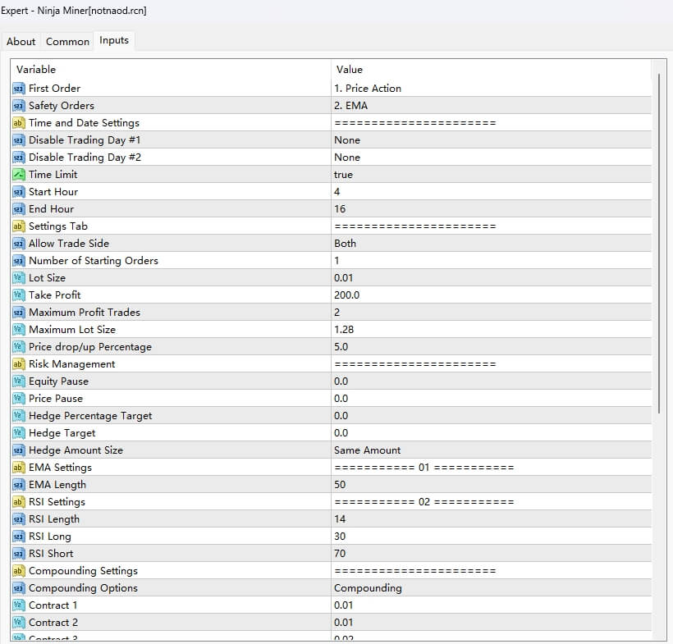Edit Maximum Profit Trades value 2

click(337, 313)
